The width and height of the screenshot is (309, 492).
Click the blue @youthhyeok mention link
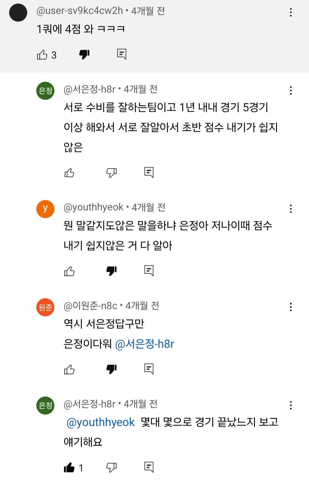pyautogui.click(x=100, y=422)
